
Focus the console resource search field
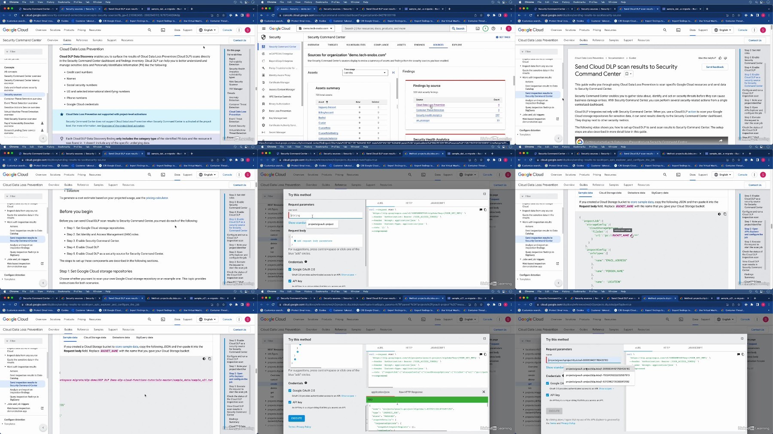tap(396, 28)
